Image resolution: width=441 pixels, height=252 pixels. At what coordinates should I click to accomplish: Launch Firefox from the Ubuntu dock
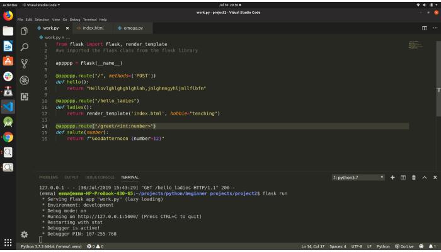(8, 16)
